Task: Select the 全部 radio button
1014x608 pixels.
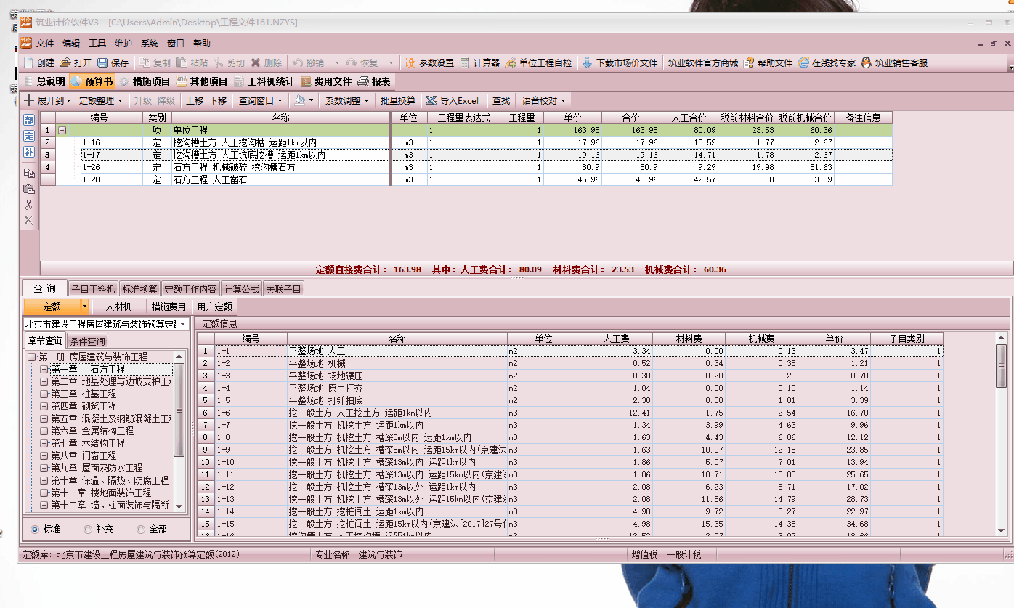Action: point(141,530)
